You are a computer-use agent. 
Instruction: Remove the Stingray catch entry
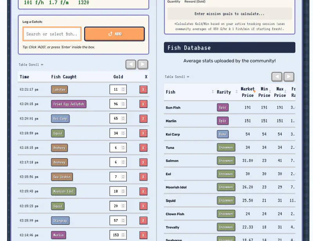pyautogui.click(x=143, y=221)
